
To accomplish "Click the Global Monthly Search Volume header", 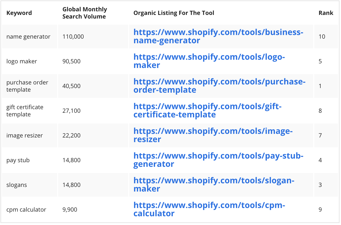I will click(85, 13).
